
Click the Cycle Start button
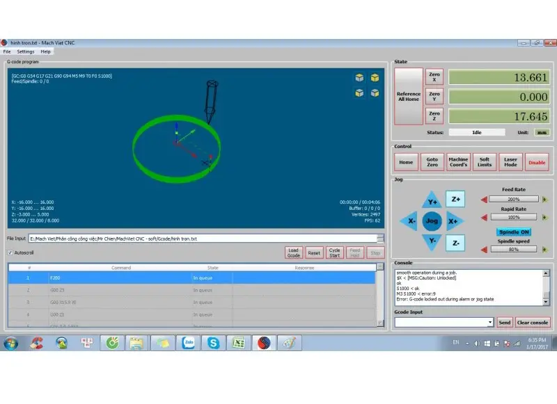coord(335,252)
